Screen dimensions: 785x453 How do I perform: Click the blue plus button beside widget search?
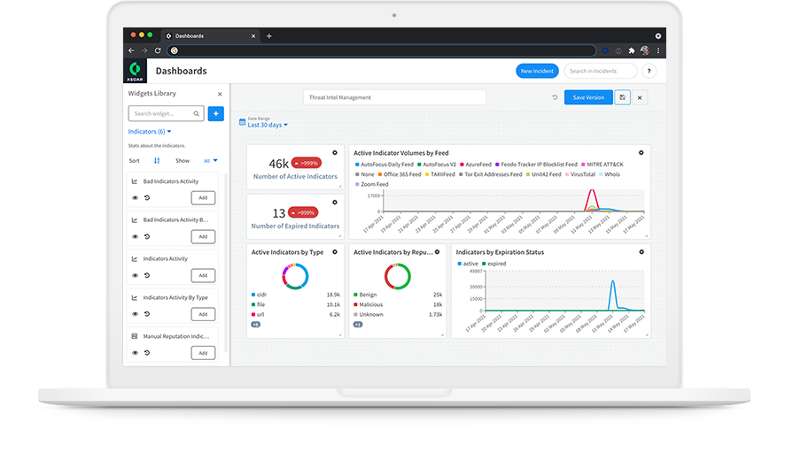[215, 113]
